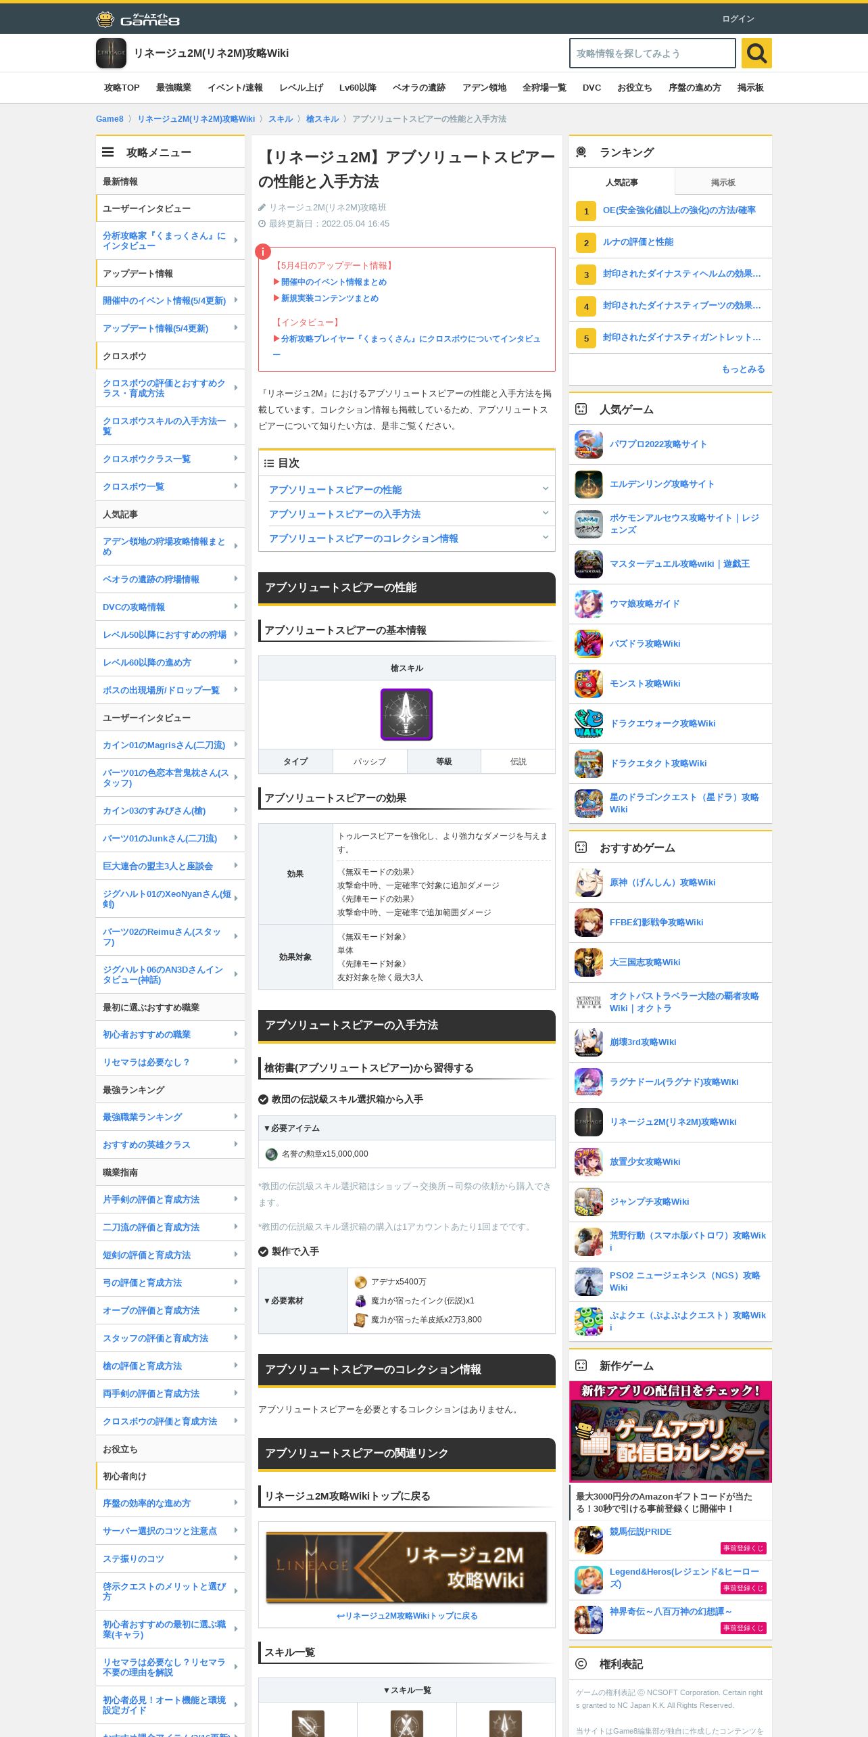Click the PSO2 ニュージェネシス game icon

click(x=588, y=1282)
